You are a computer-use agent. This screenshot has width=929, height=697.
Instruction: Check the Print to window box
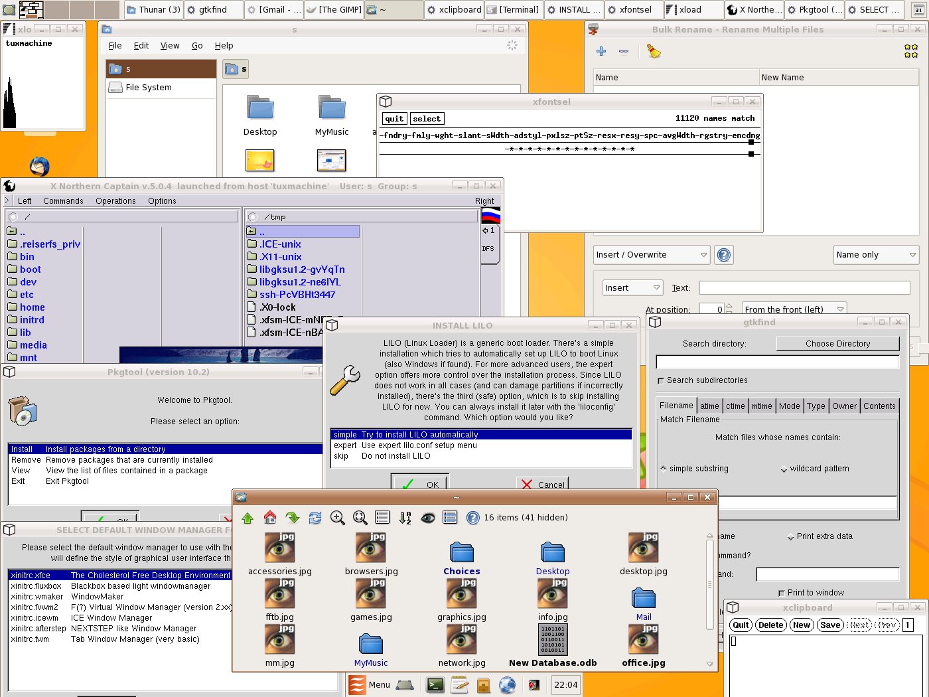pos(781,593)
